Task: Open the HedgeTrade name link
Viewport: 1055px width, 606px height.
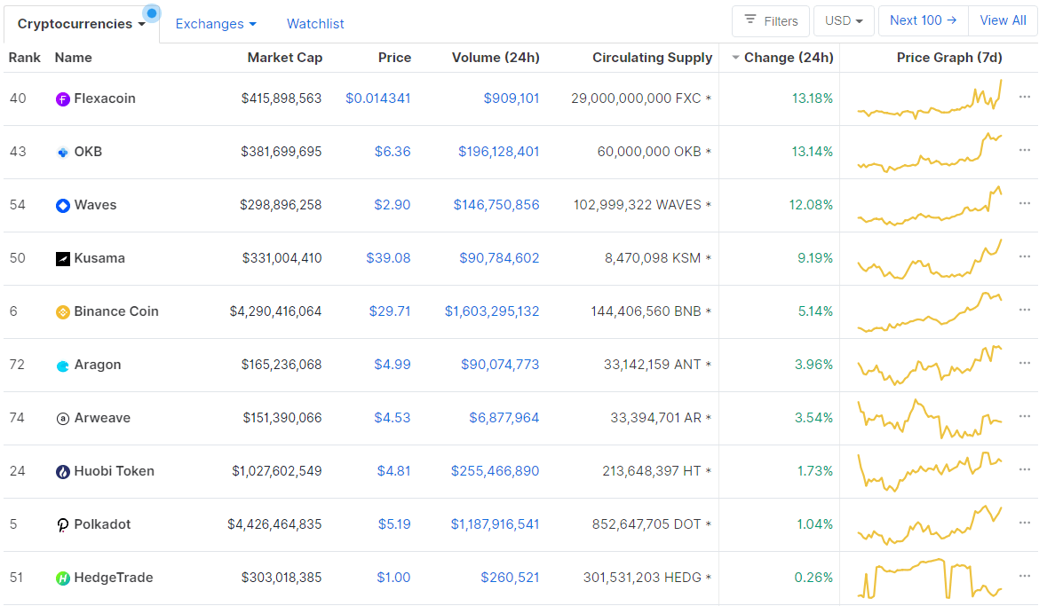Action: pos(114,578)
